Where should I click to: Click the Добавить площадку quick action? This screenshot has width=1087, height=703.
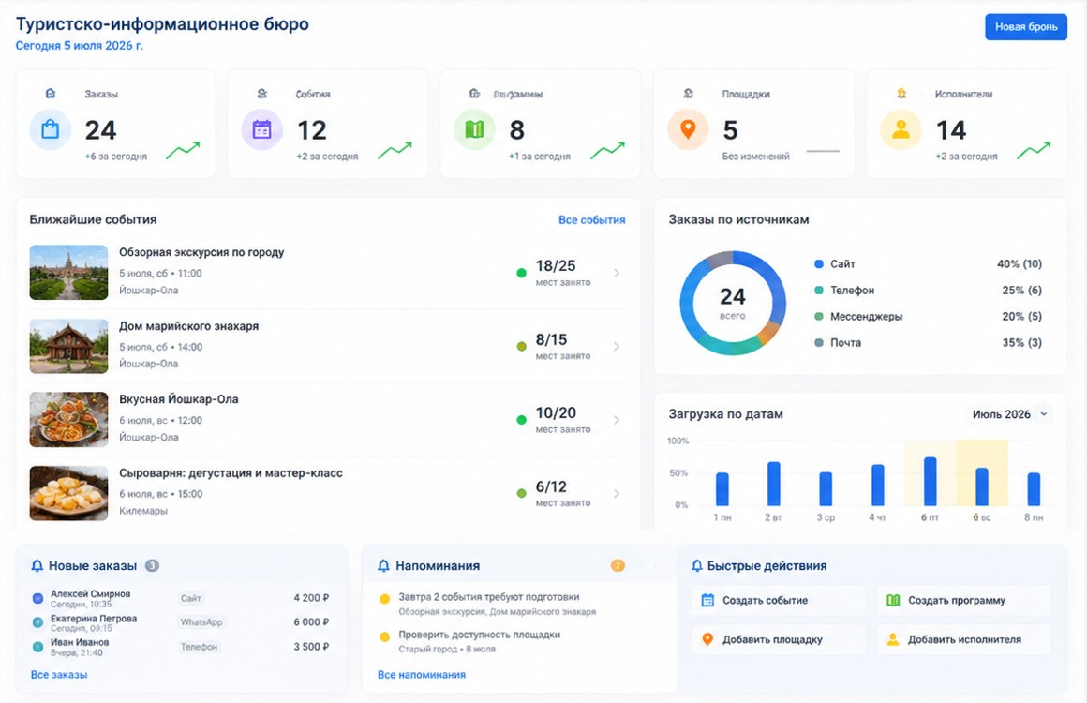click(779, 639)
